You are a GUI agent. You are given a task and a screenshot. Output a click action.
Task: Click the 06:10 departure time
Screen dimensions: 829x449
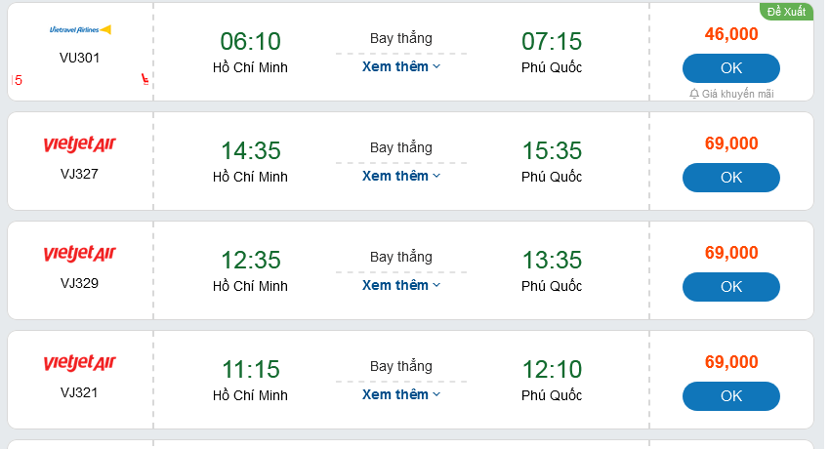coord(250,41)
